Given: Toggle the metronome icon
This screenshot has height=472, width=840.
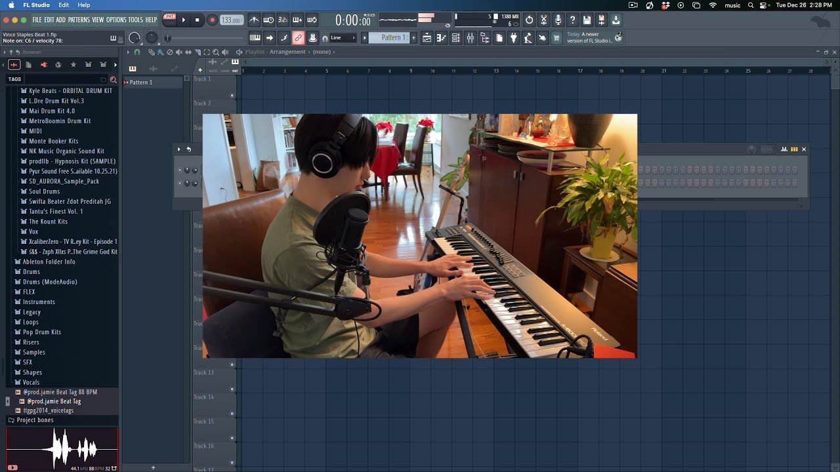Looking at the screenshot, I should [x=254, y=20].
